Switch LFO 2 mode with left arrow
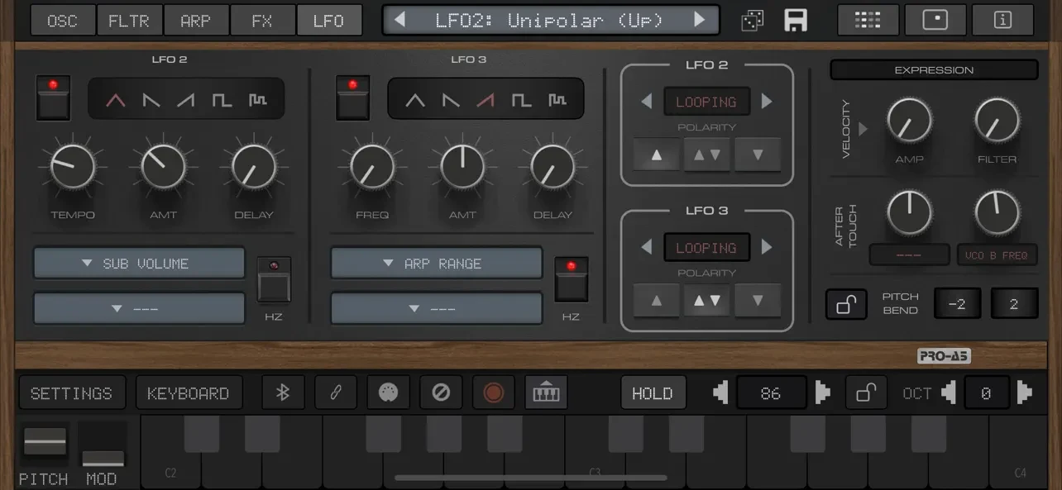 click(x=647, y=102)
